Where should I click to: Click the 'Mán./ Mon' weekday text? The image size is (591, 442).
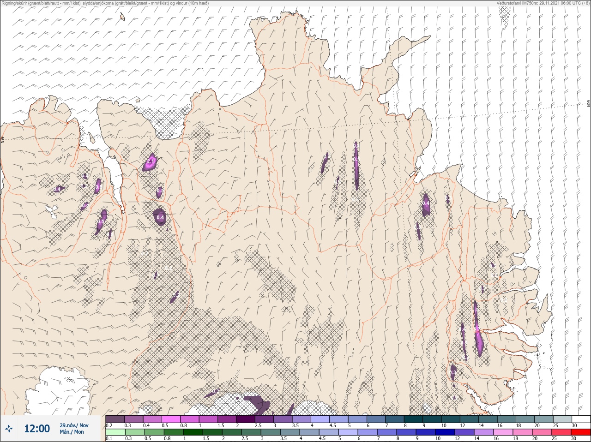(72, 432)
